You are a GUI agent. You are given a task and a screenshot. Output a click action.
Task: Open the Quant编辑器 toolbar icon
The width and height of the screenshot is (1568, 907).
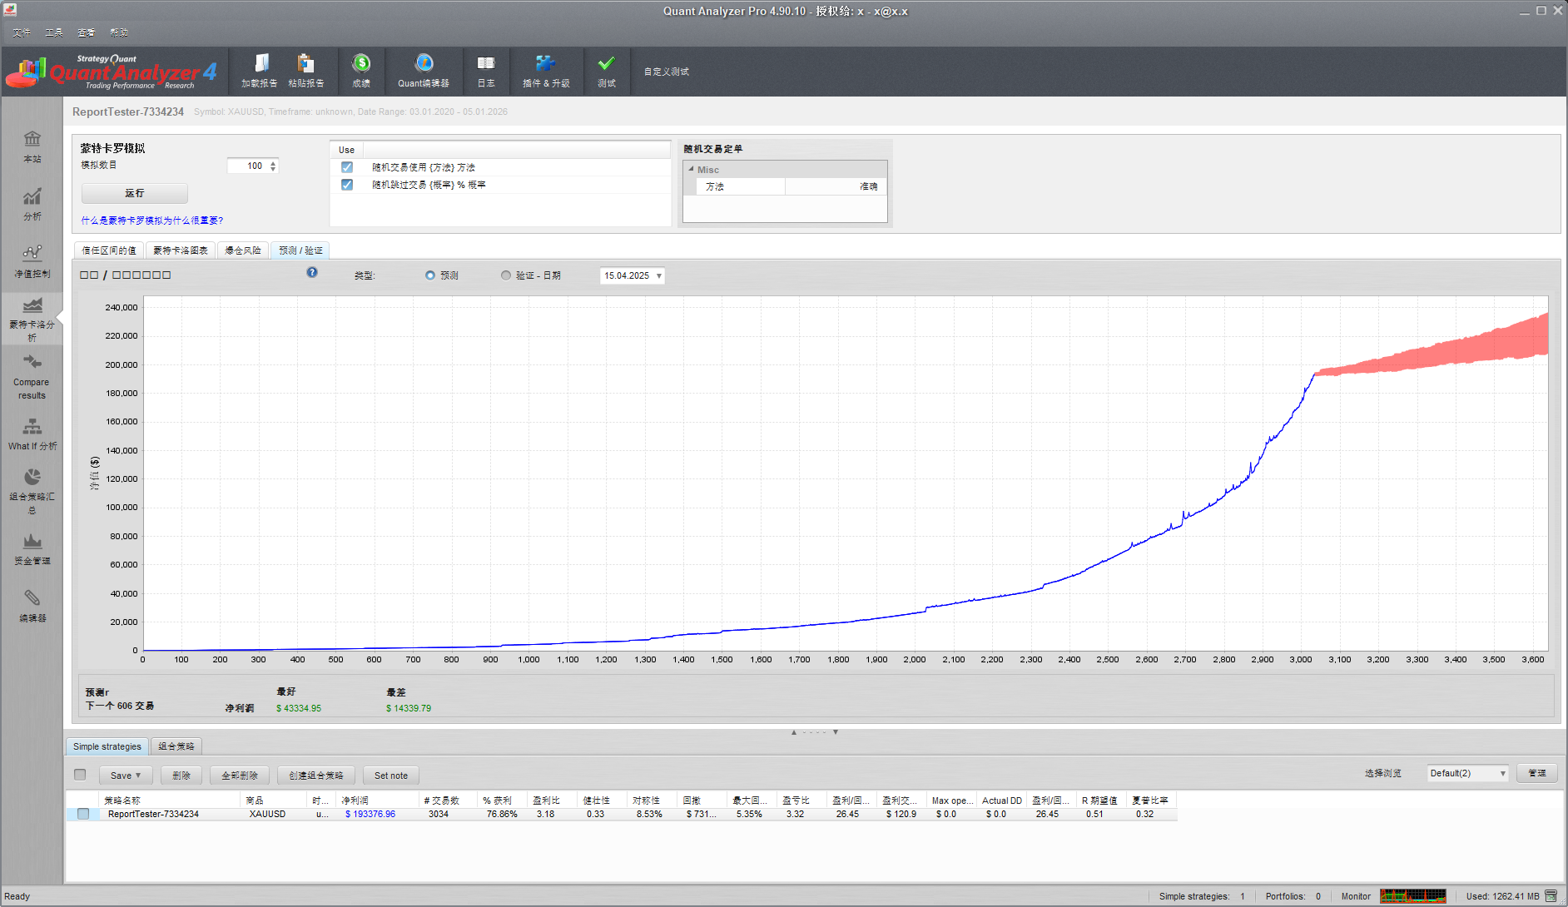tap(424, 65)
